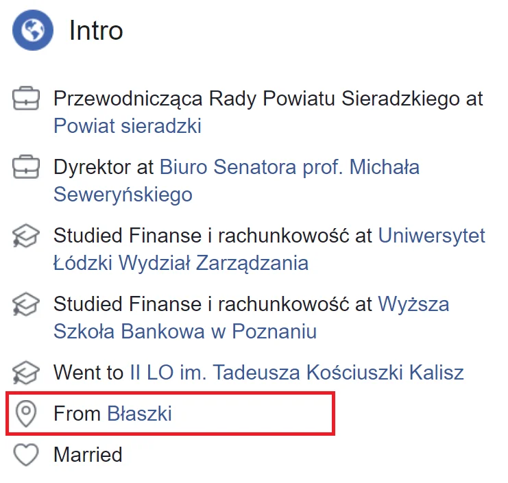Open Uniwersytet Łódzki Wydział Zarządzania link
The width and height of the screenshot is (508, 483).
pos(269,249)
